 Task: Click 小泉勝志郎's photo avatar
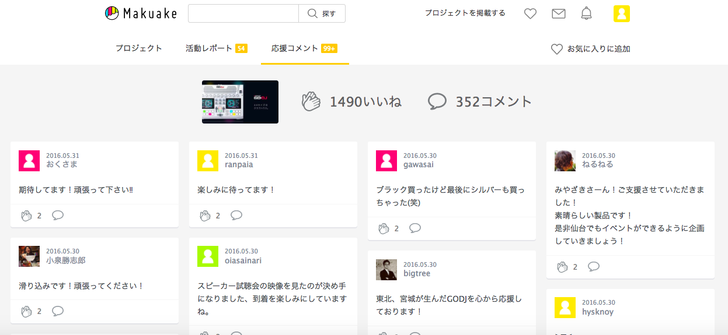click(x=29, y=256)
